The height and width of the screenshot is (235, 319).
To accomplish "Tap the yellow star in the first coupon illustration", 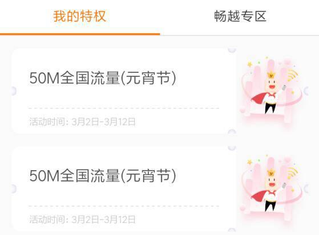I will (249, 64).
